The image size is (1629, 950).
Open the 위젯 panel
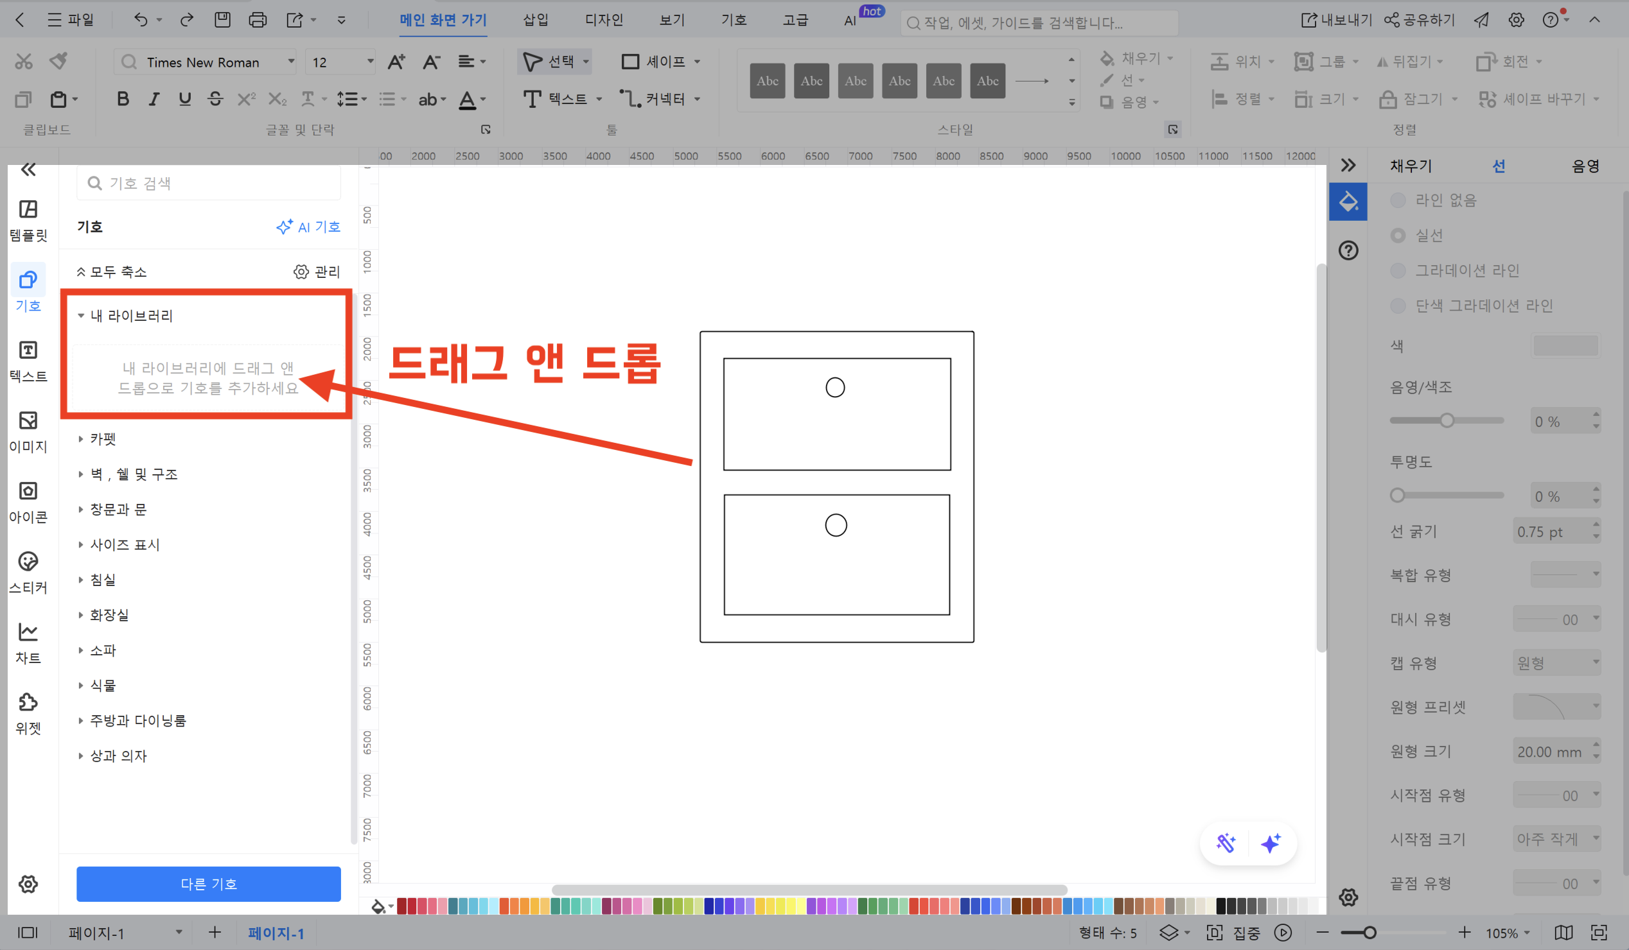pos(28,711)
